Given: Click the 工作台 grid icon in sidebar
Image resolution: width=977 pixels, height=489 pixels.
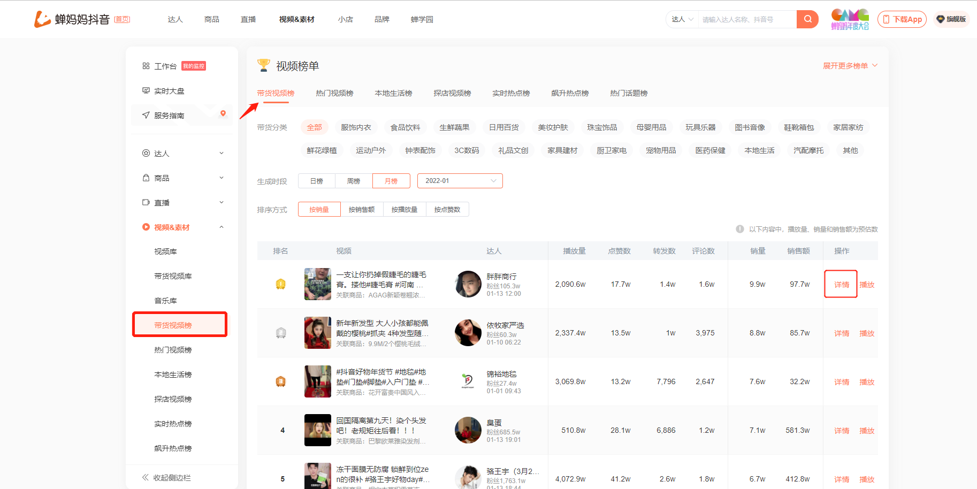Looking at the screenshot, I should [146, 66].
